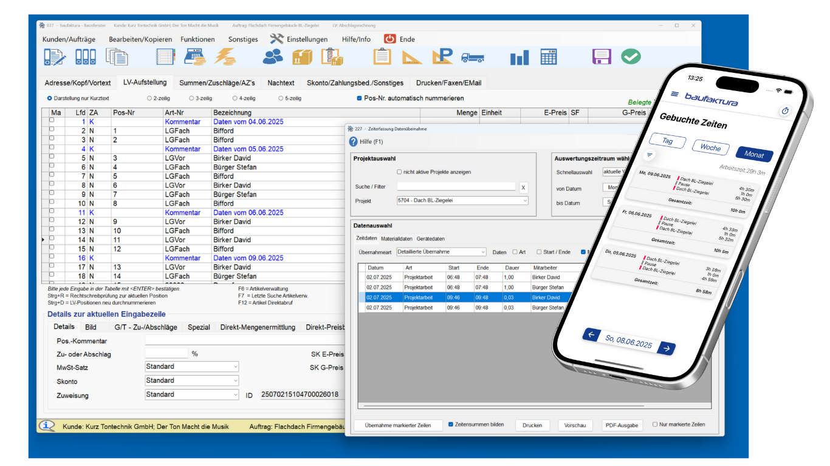
Task: Click the plain clipboard toolbar icon
Action: pyautogui.click(x=382, y=56)
